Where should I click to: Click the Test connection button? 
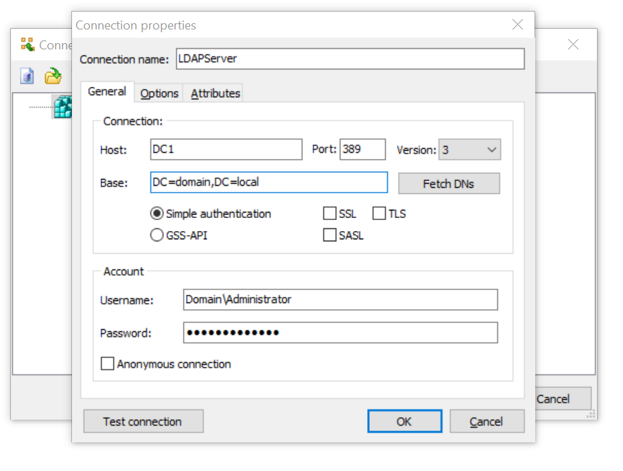click(143, 422)
